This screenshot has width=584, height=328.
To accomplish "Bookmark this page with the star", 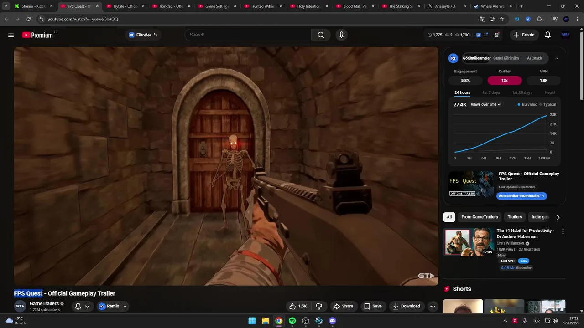I will point(502,19).
